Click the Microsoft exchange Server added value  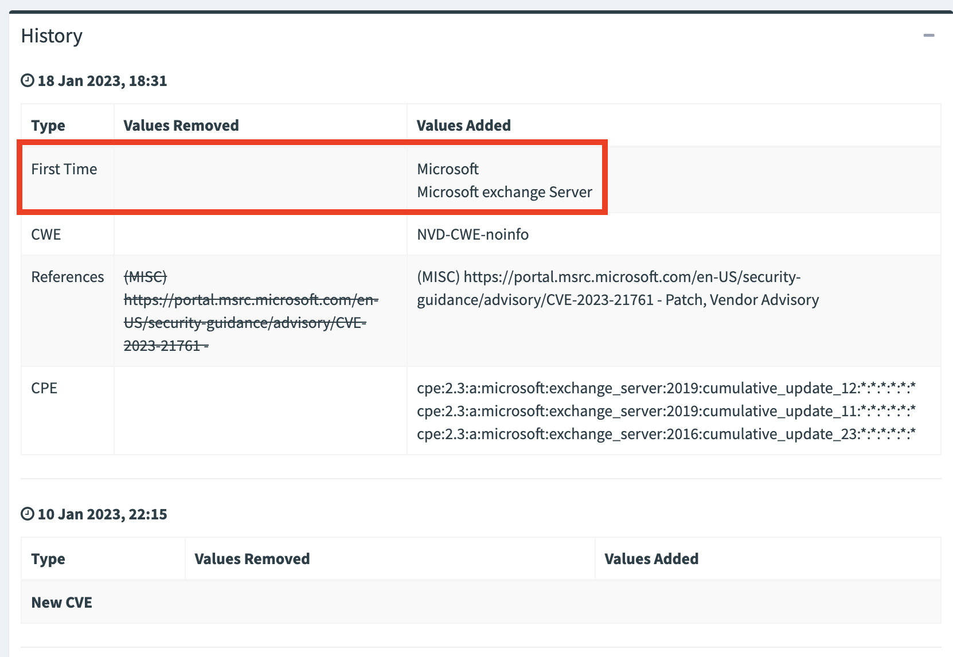click(x=505, y=192)
